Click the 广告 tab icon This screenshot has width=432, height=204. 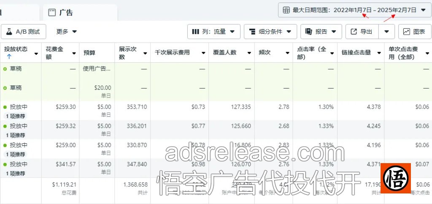(52, 13)
